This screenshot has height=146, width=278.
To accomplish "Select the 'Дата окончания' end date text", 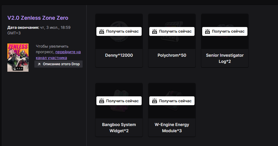I will (x=39, y=30).
